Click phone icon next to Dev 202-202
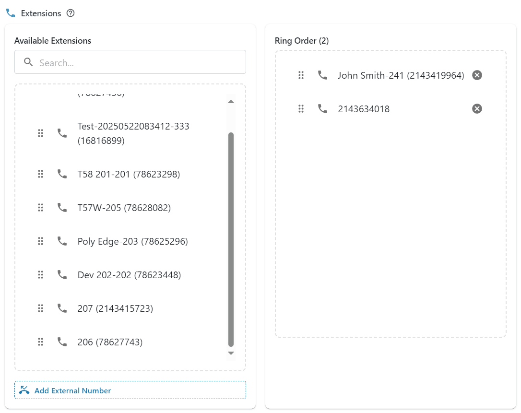This screenshot has width=521, height=413. 62,275
